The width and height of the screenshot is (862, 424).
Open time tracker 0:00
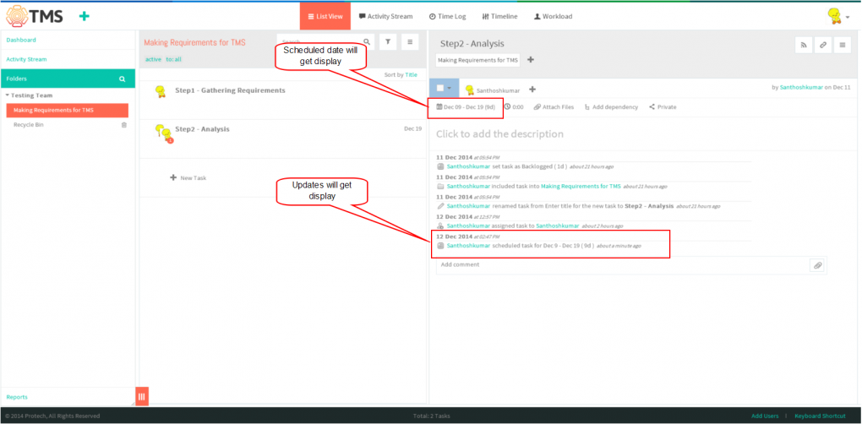514,107
